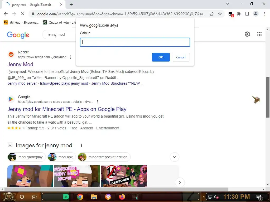
Task: Bookmark this page with the star
Action: click(220, 14)
